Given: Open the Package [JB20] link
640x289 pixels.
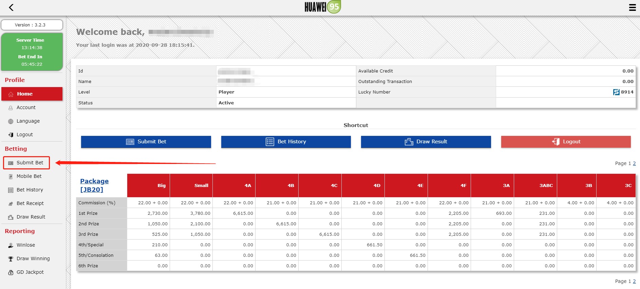Looking at the screenshot, I should click(x=94, y=185).
